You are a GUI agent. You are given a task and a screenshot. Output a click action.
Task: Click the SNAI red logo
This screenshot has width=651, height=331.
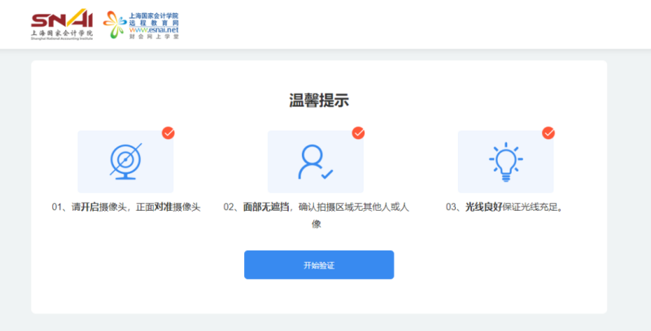[61, 19]
